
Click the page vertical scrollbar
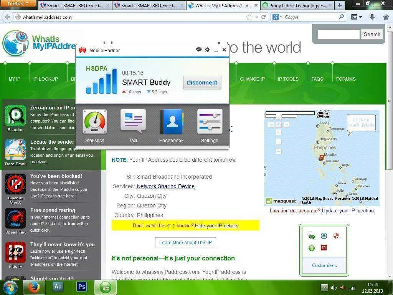tap(390, 100)
